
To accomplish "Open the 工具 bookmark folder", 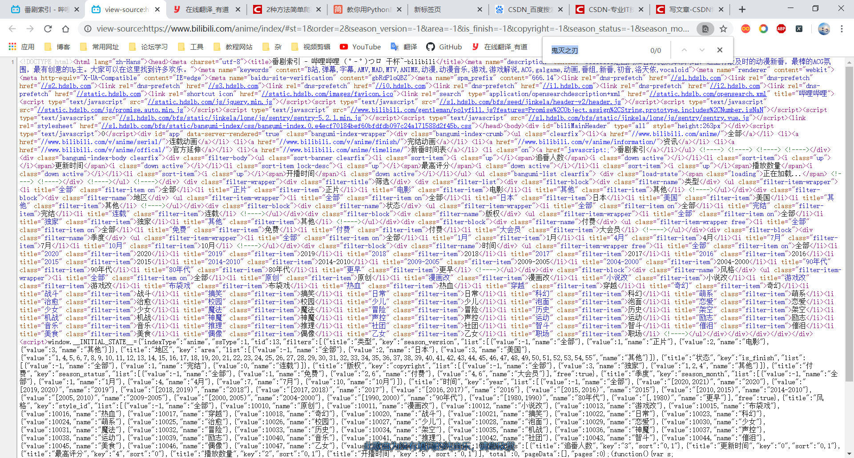I will [190, 47].
